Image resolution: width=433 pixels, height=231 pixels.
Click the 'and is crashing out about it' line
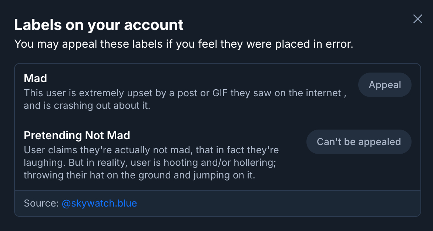(87, 105)
